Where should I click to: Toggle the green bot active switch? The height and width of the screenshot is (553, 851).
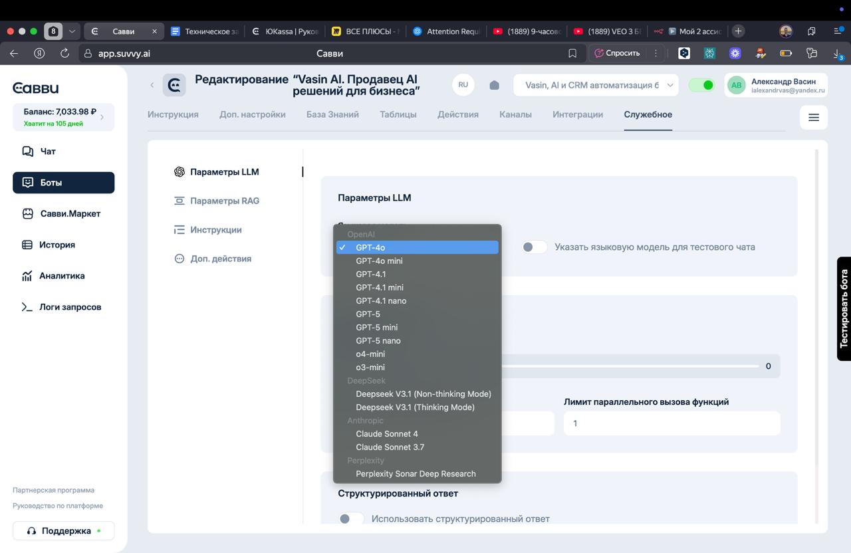701,85
